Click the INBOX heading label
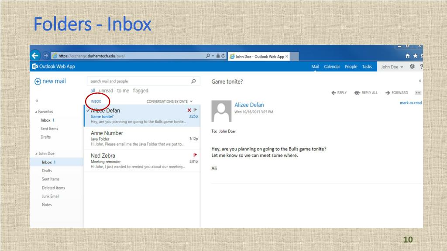 (96, 101)
